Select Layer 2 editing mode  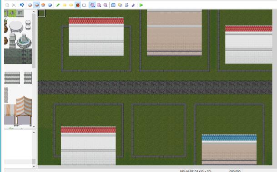tap(36, 5)
